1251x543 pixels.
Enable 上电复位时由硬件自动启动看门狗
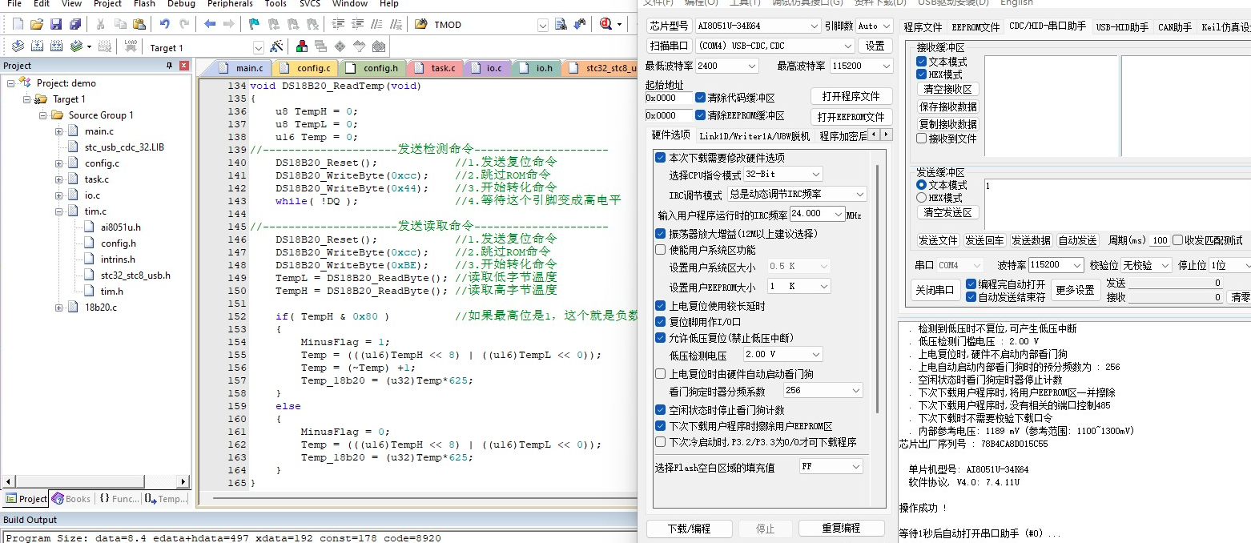click(x=661, y=374)
